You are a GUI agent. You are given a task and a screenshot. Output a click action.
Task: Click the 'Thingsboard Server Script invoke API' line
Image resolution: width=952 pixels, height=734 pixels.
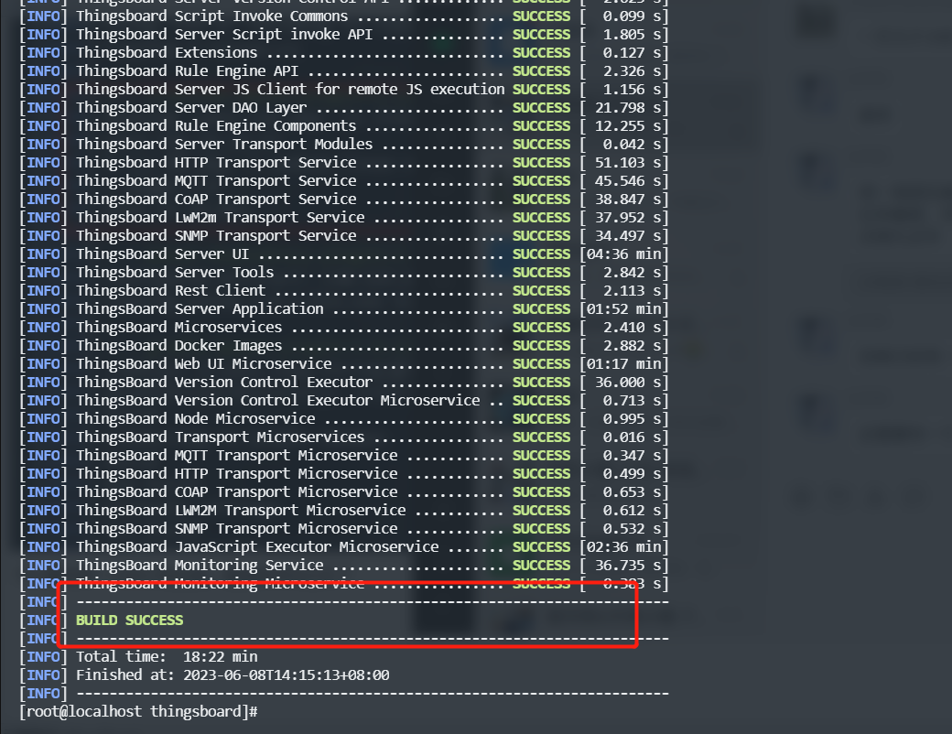click(x=343, y=35)
